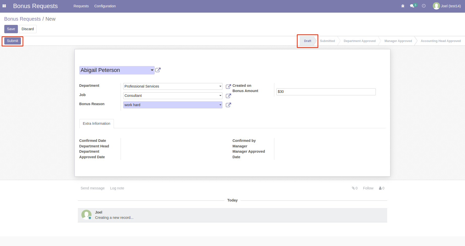Expand the Professional Services department dropdown

coord(220,86)
